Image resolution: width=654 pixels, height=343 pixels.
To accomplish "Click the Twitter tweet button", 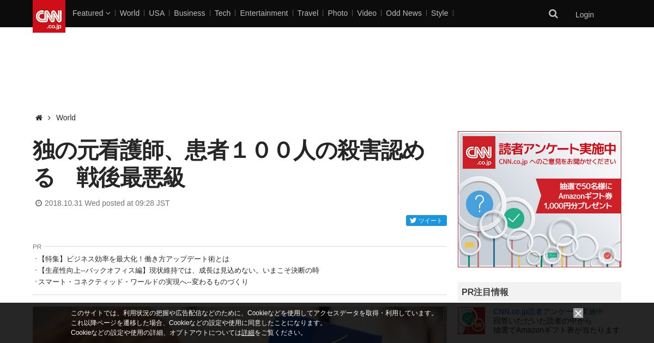I will coord(426,220).
